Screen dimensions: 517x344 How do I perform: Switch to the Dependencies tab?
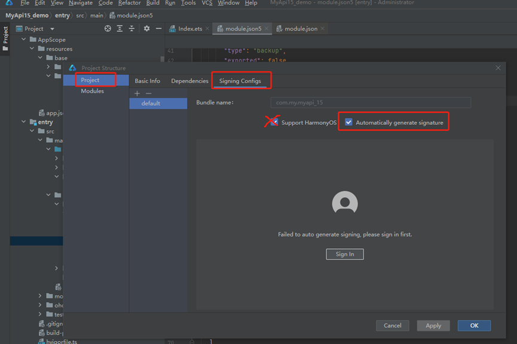[x=189, y=81]
